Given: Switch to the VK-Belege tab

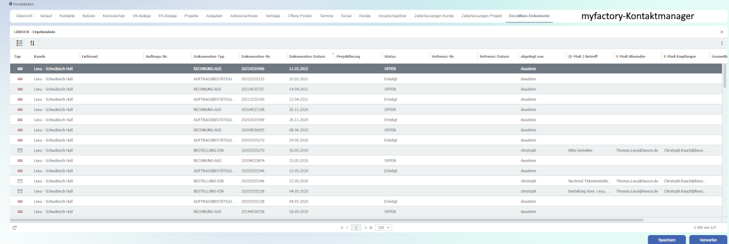Looking at the screenshot, I should point(141,16).
